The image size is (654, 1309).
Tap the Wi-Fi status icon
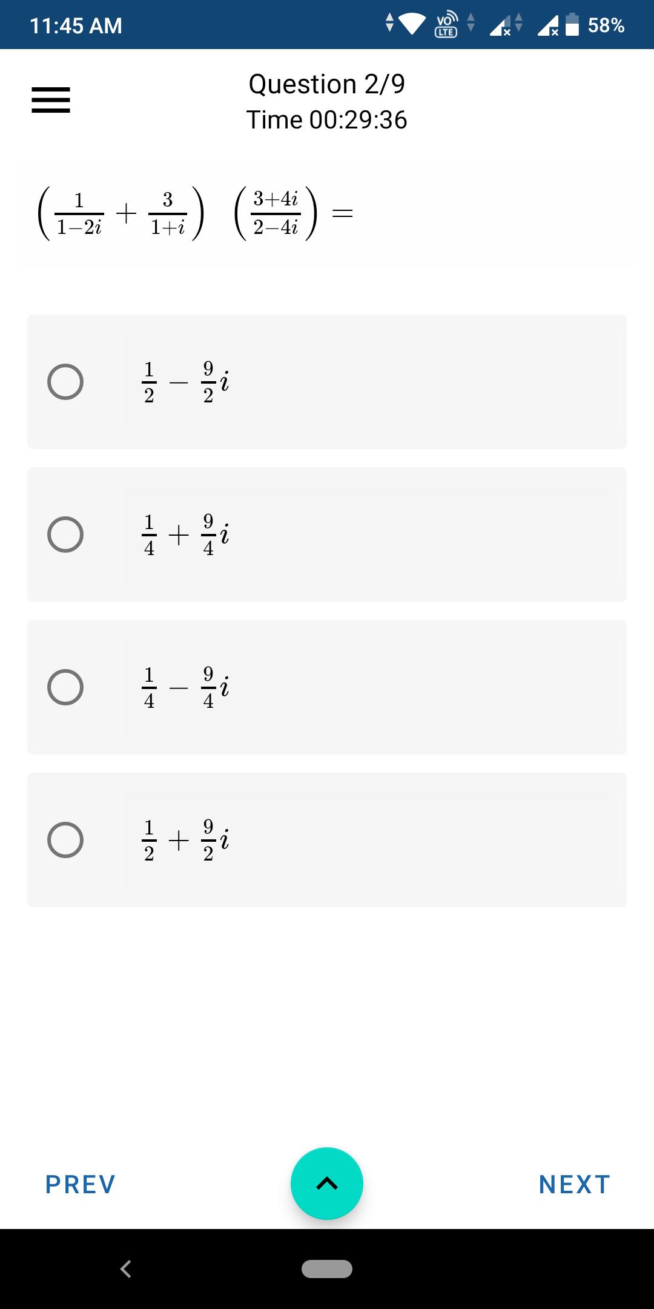(x=411, y=25)
